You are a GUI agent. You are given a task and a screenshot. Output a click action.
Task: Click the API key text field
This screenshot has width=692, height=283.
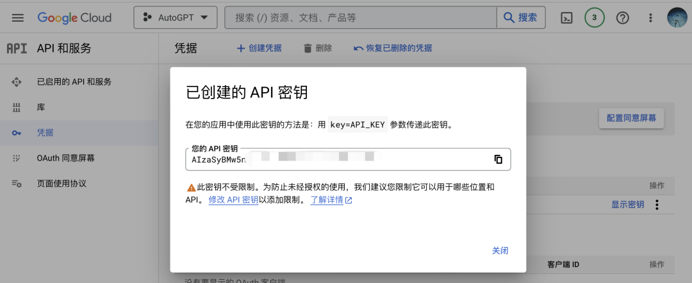(x=348, y=159)
